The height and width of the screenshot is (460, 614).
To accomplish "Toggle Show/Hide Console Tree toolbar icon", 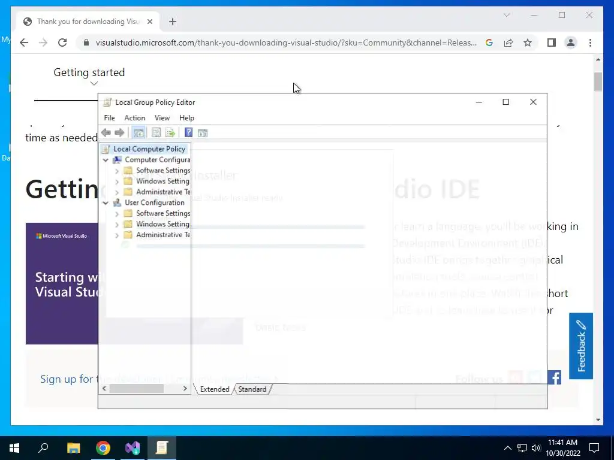I will click(x=139, y=133).
